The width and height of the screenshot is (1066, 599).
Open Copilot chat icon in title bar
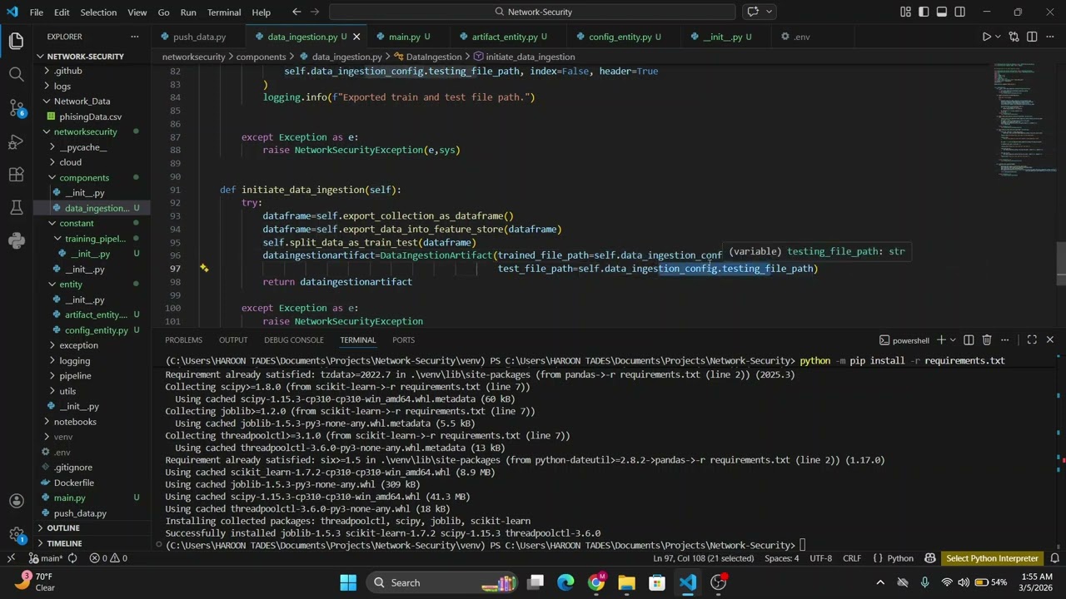point(753,12)
